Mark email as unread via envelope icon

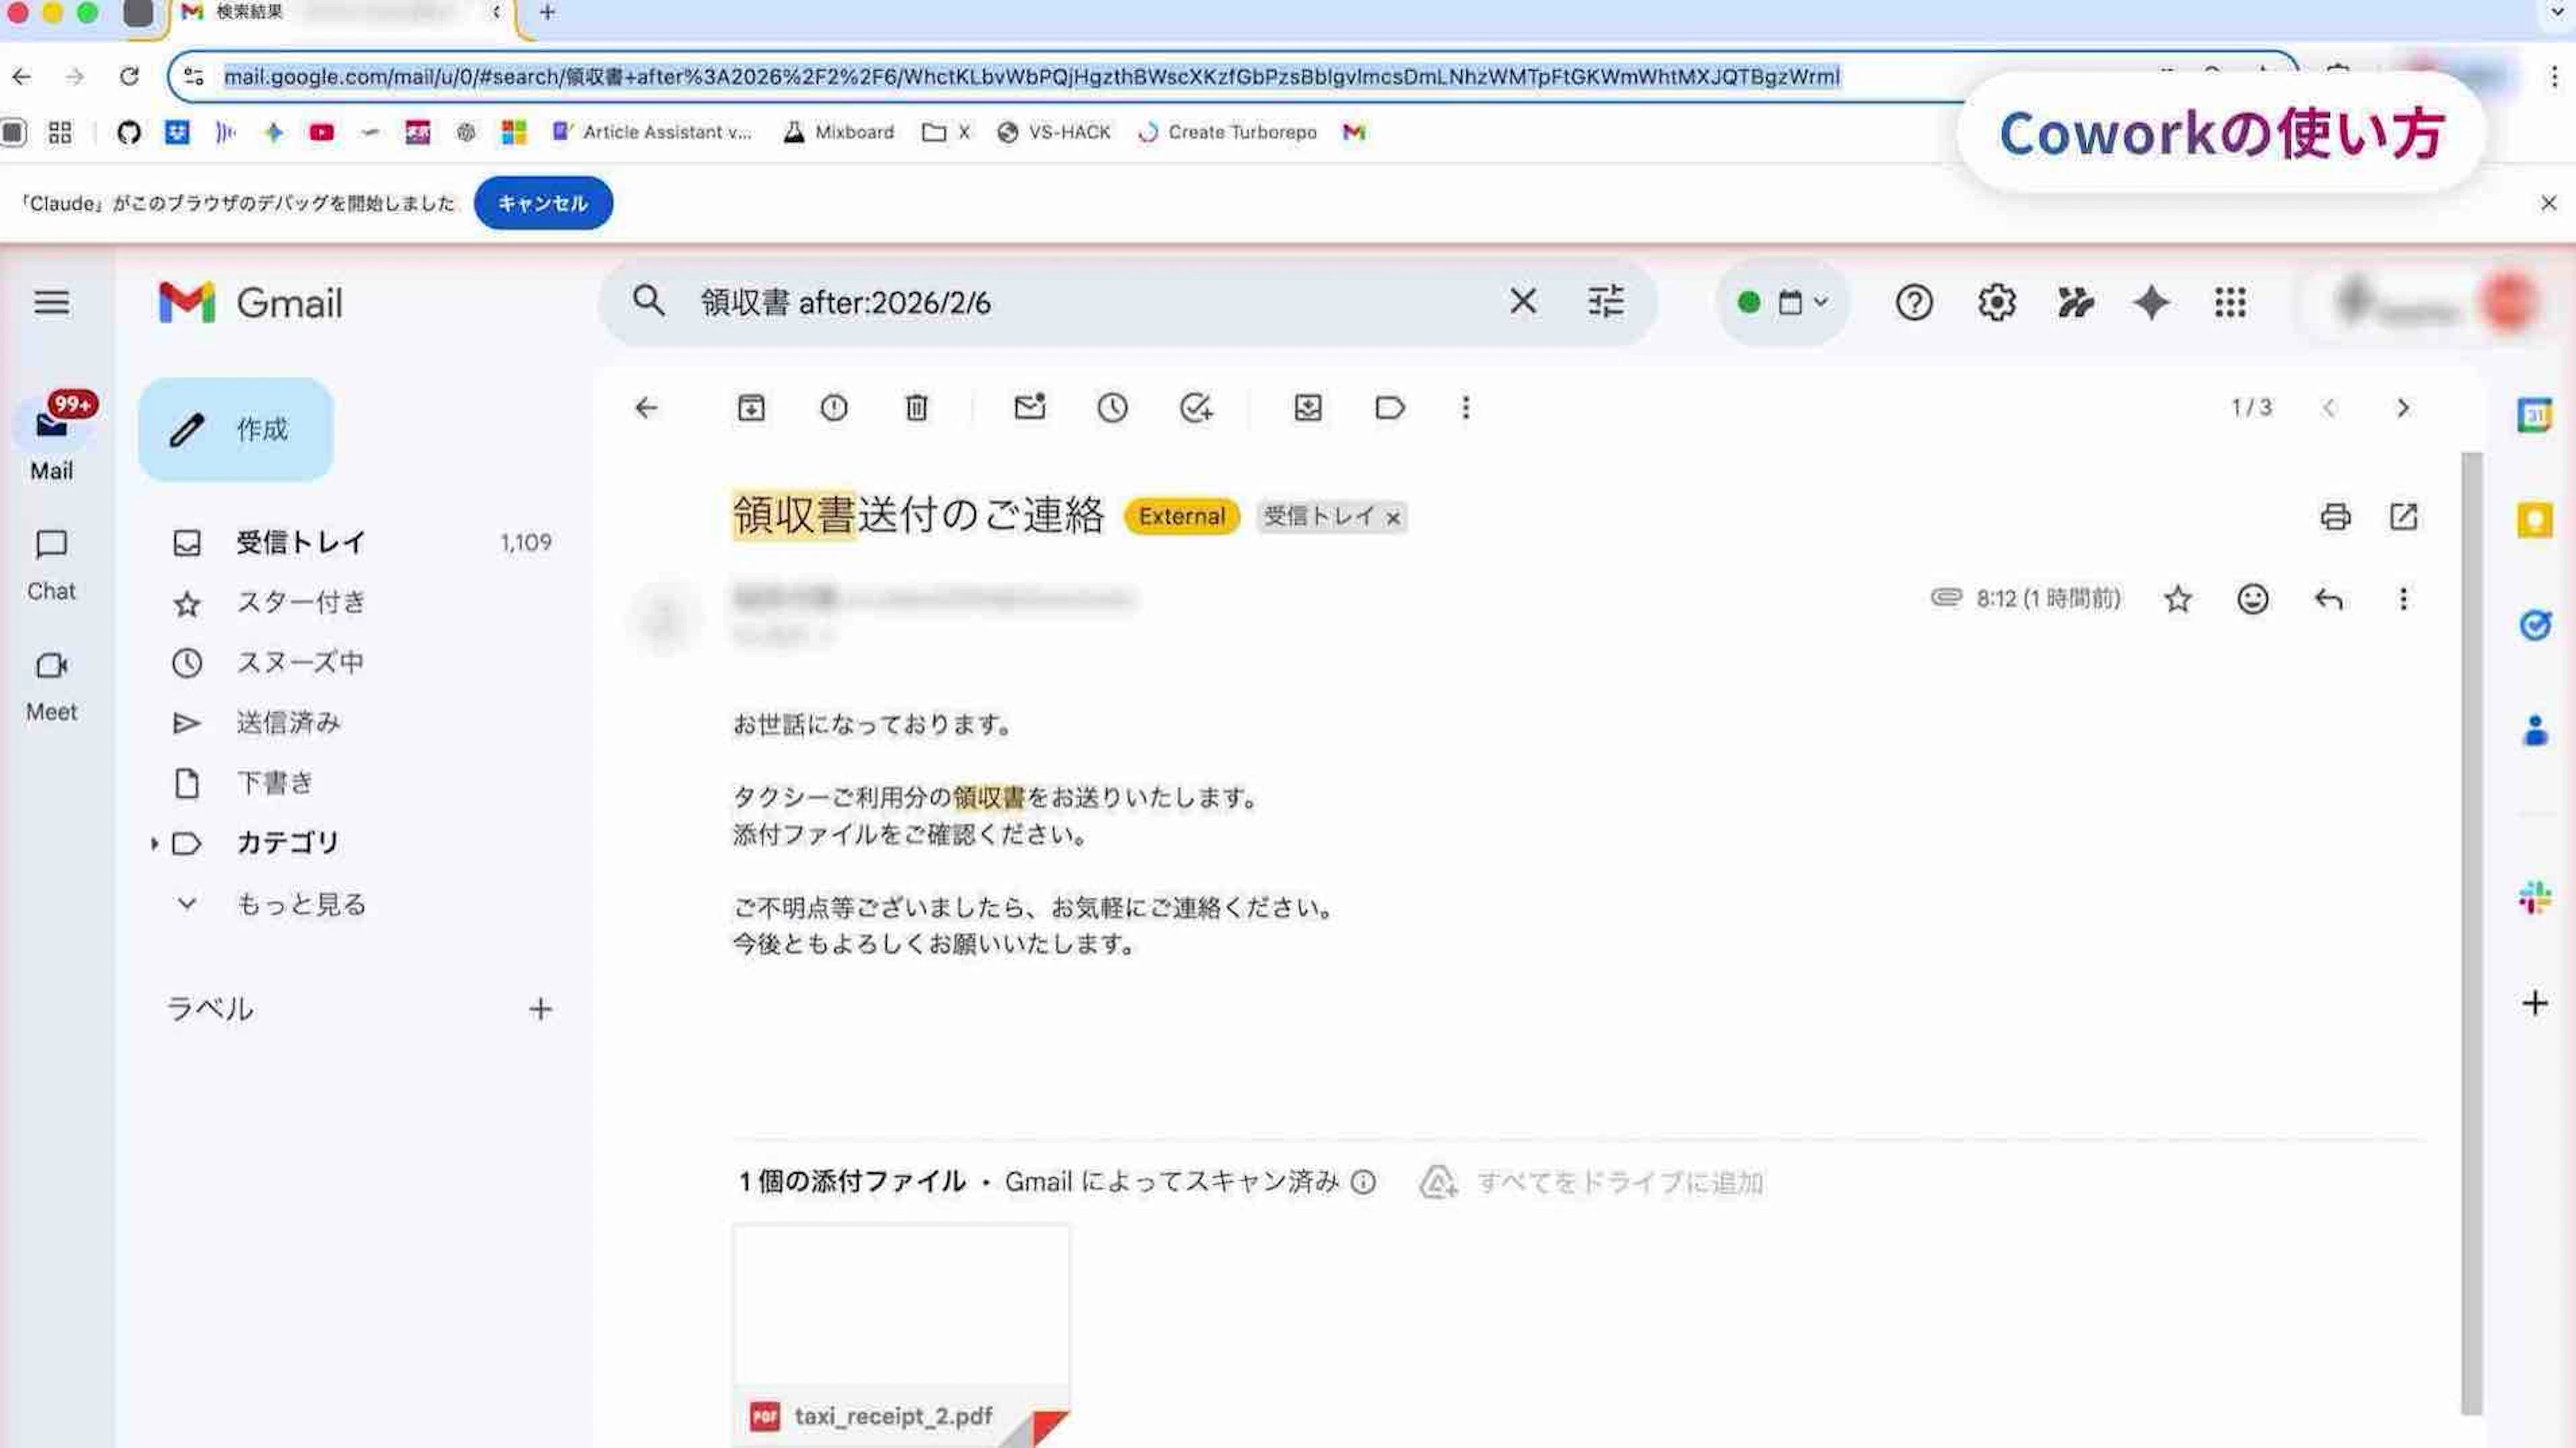tap(1029, 408)
